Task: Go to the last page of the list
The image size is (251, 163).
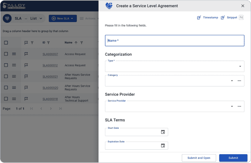Action: tap(60, 109)
